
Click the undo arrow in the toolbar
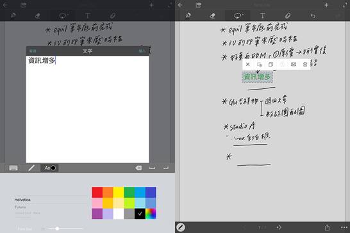pos(313,15)
